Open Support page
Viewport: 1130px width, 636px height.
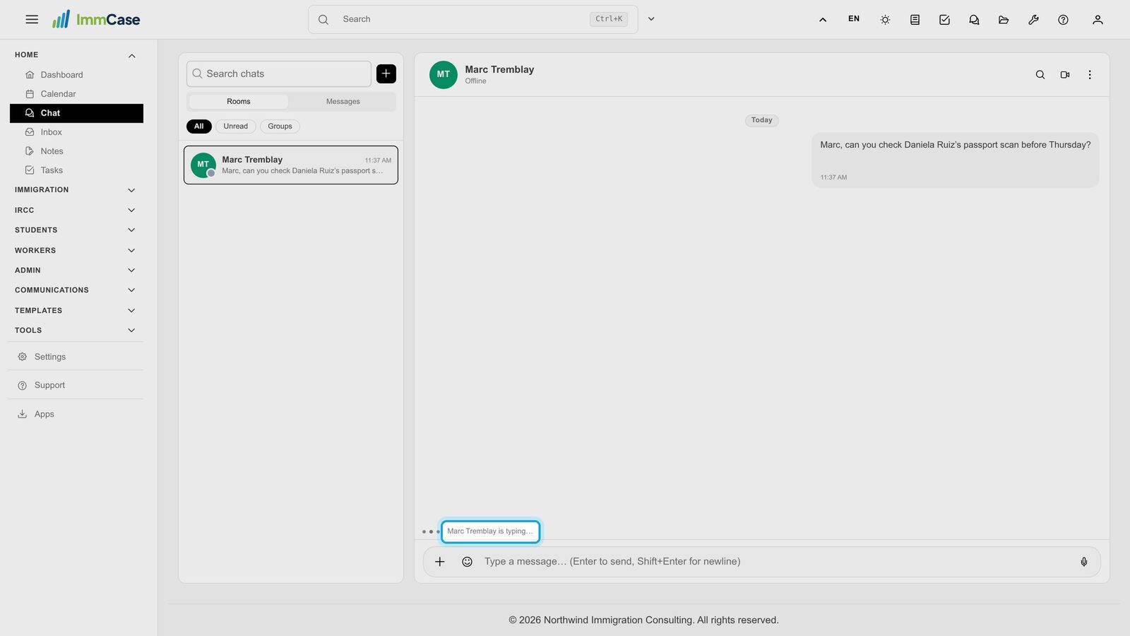pyautogui.click(x=76, y=385)
